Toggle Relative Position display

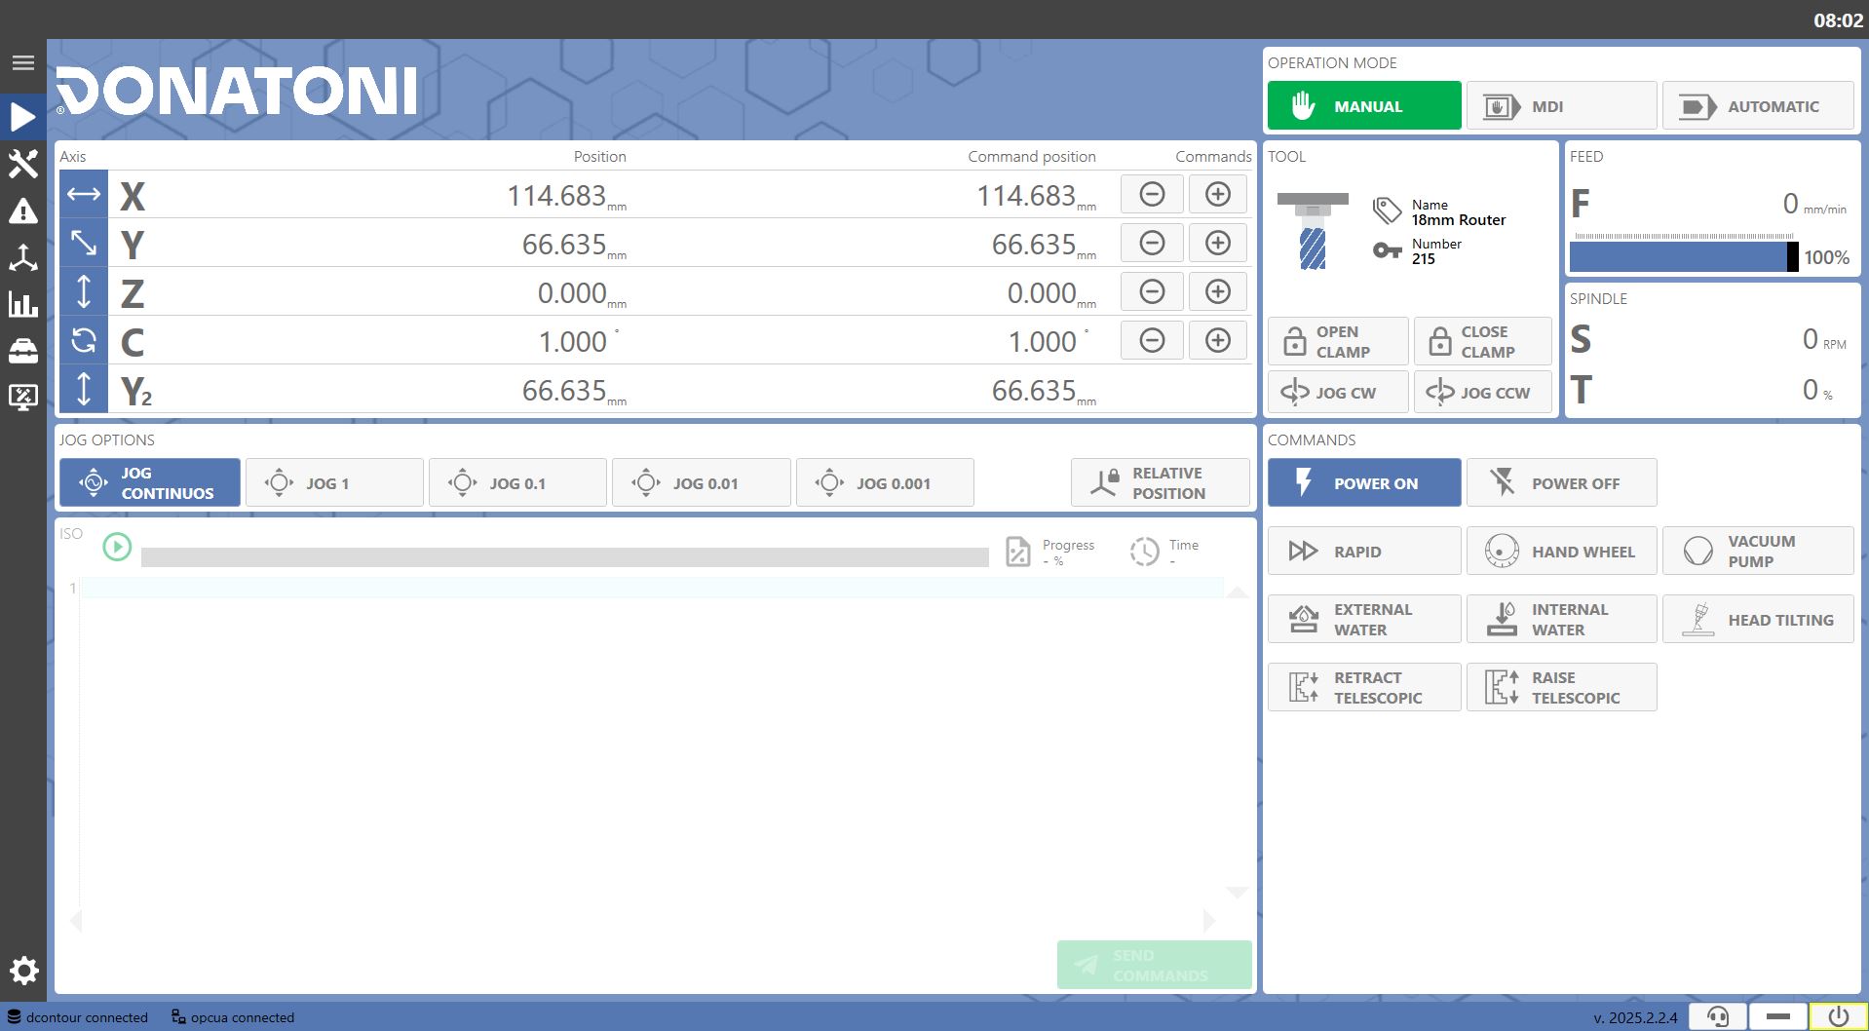(x=1161, y=482)
